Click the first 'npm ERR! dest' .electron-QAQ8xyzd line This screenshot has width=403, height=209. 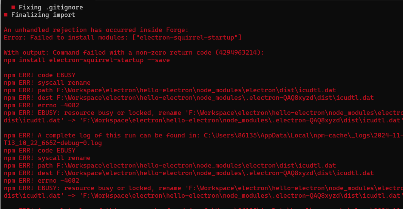coord(188,98)
